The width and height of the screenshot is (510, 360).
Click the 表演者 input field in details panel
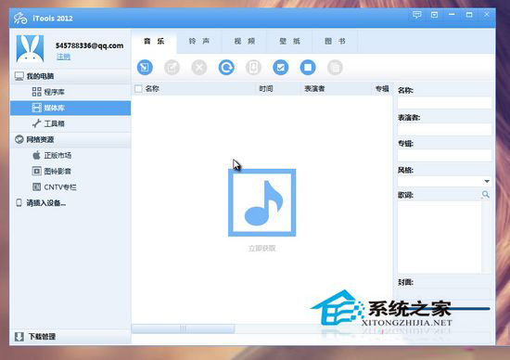click(x=444, y=129)
